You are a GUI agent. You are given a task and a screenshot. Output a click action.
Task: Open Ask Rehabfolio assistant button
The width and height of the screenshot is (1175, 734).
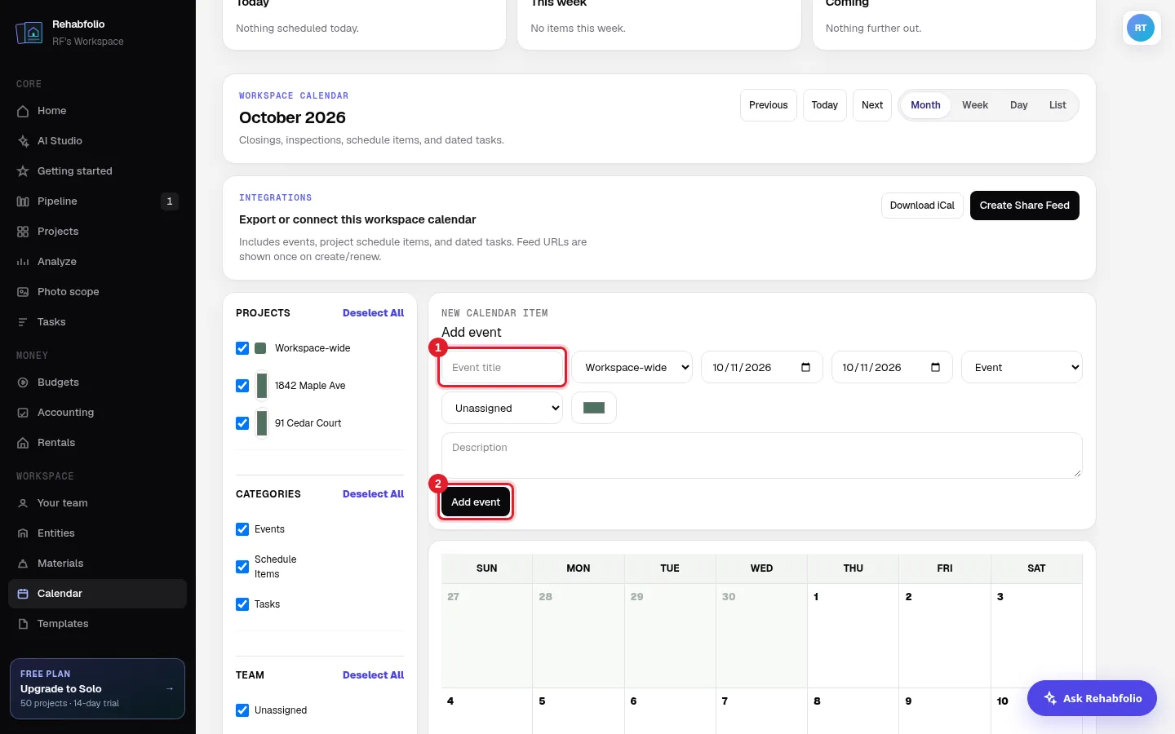coord(1092,698)
